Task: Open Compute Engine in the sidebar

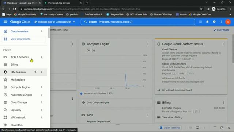Action: [x=20, y=87]
